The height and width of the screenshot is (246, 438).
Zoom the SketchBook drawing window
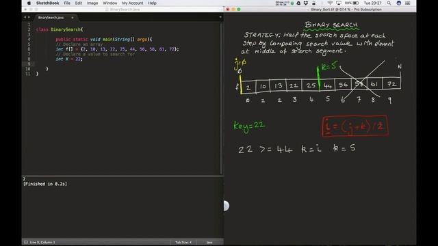pyautogui.click(x=239, y=9)
